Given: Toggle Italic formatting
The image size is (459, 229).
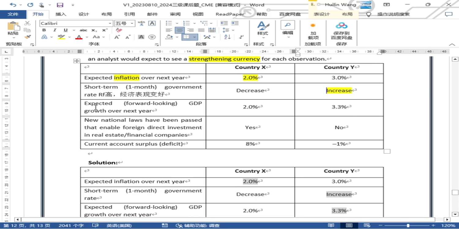Looking at the screenshot, I should [x=55, y=30].
